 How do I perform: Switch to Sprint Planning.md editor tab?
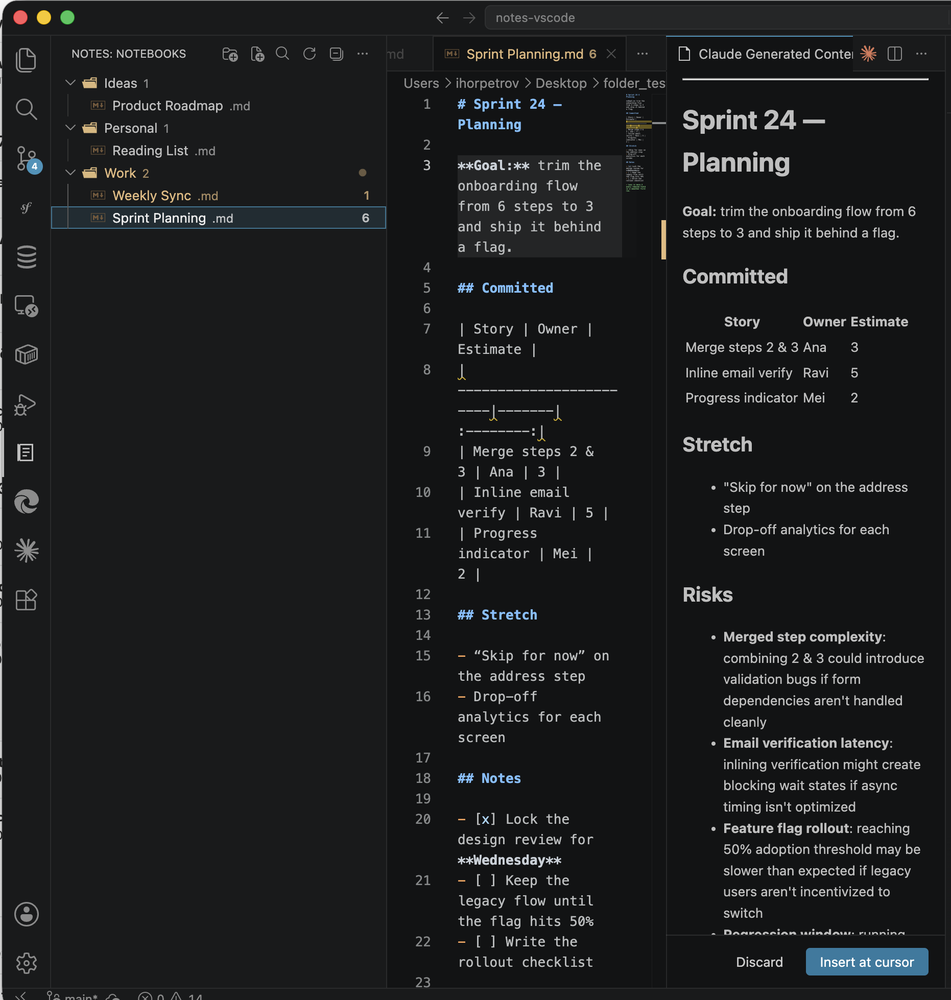[x=529, y=54]
